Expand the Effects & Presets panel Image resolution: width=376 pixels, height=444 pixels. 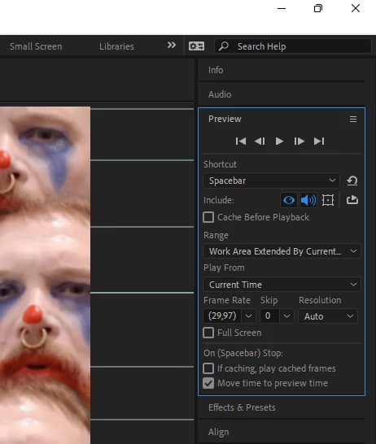pos(242,407)
